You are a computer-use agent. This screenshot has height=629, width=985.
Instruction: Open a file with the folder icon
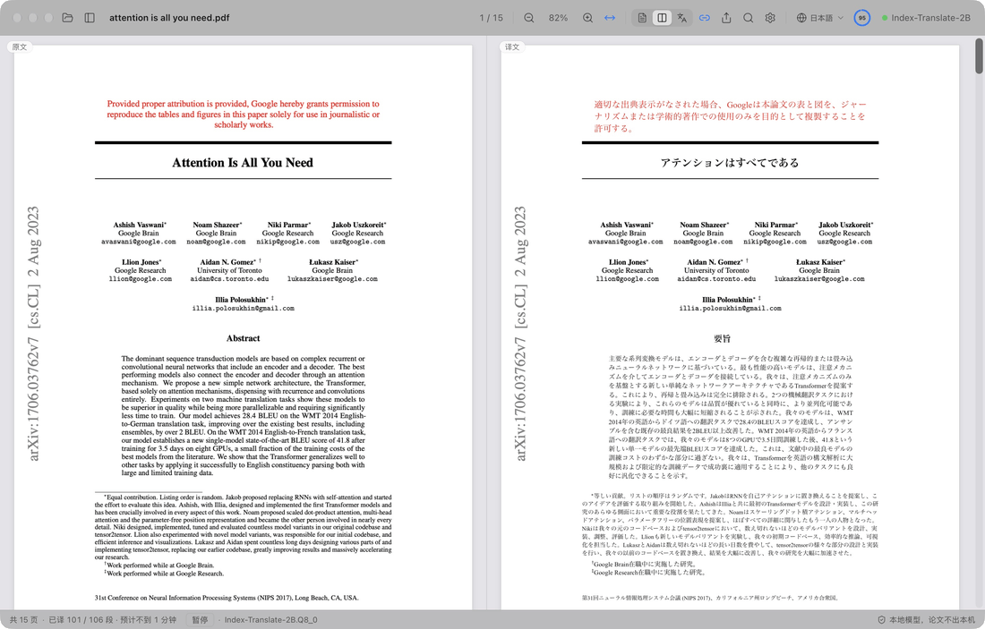(x=67, y=18)
